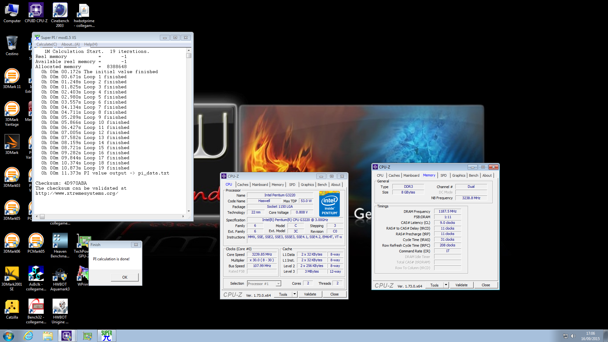Open CPU tab in right CPU-Z window
Screen dimensions: 608x342
(380, 175)
